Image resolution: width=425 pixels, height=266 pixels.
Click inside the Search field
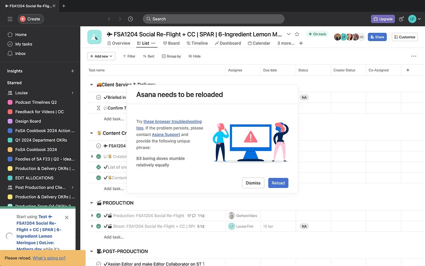click(213, 19)
